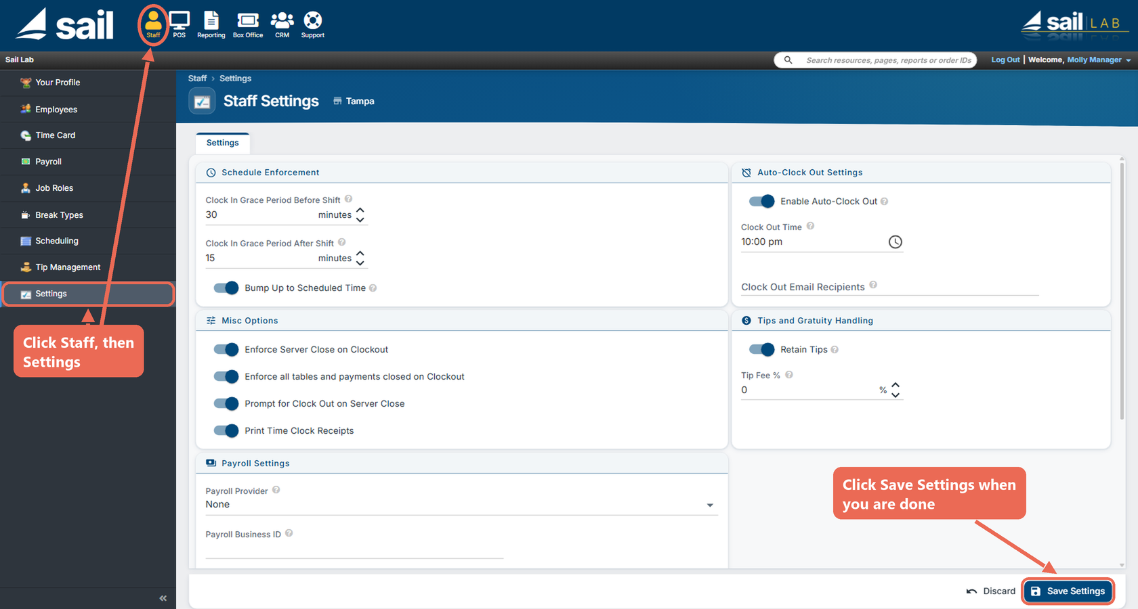This screenshot has width=1138, height=609.
Task: Click the Employees sidebar icon
Action: 26,109
